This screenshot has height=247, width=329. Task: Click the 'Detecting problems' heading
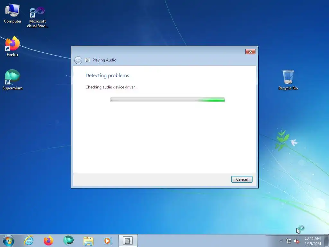pos(107,75)
